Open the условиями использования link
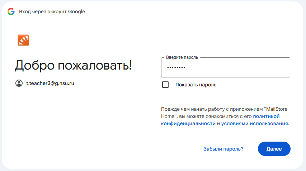Image resolution: width=306 pixels, height=171 pixels. coord(254,123)
